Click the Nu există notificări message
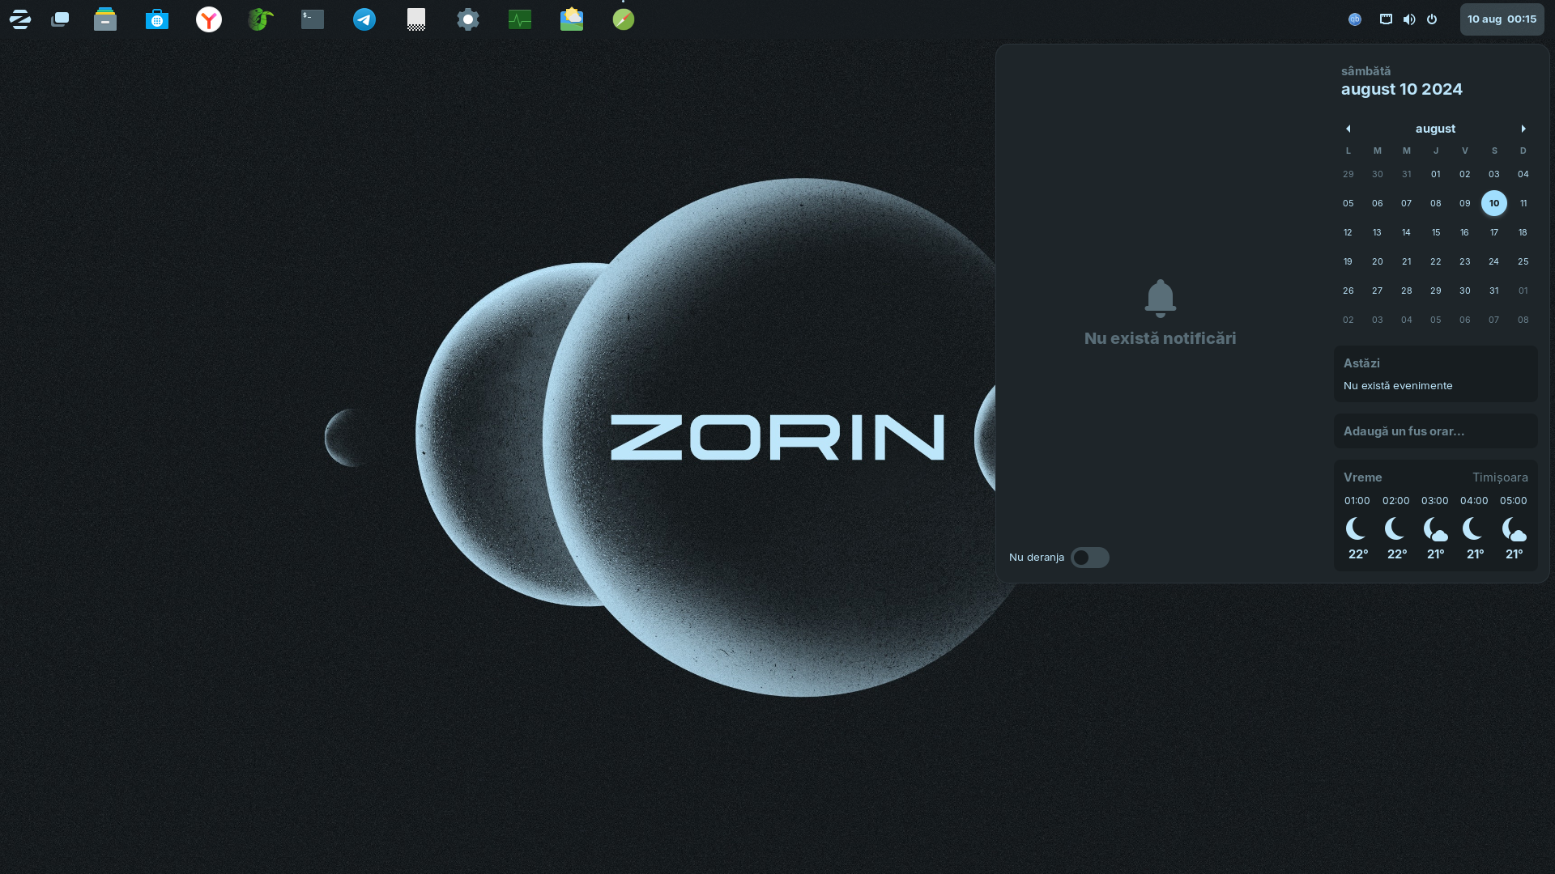The height and width of the screenshot is (874, 1555). [1160, 338]
